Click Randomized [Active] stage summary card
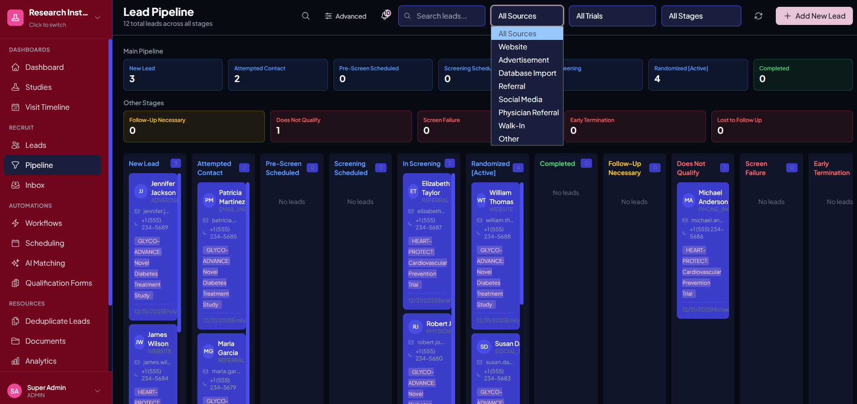Viewport: 857px width, 404px height. [698, 75]
